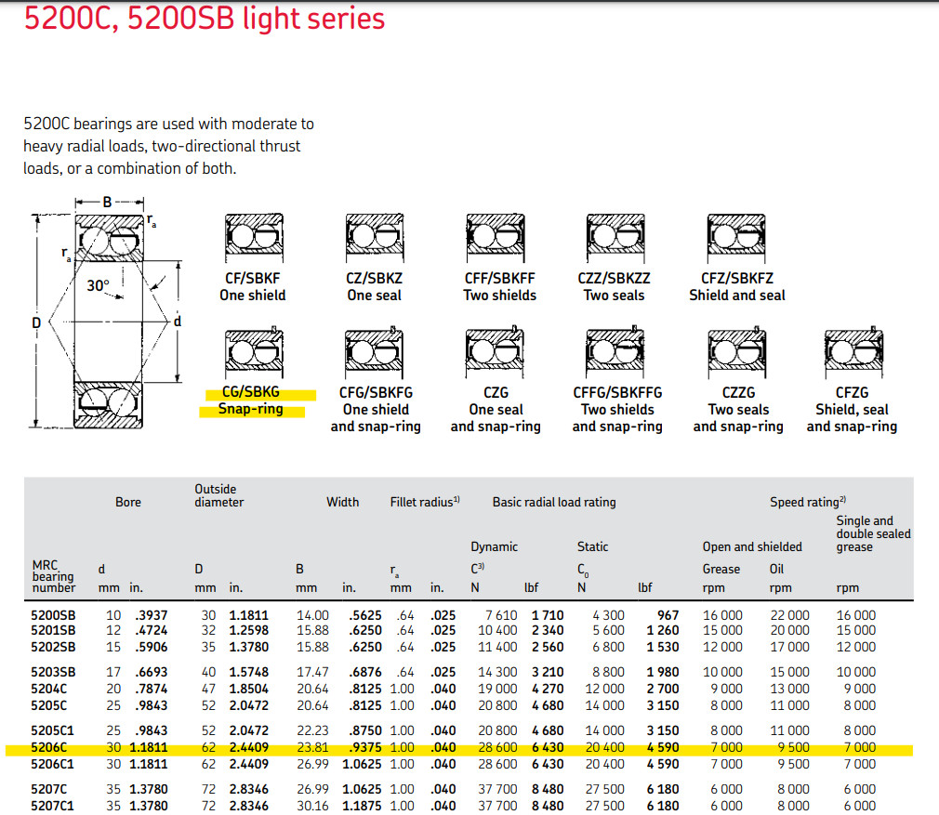Click the .3937 bore inch value
This screenshot has height=815, width=939.
coord(151,615)
